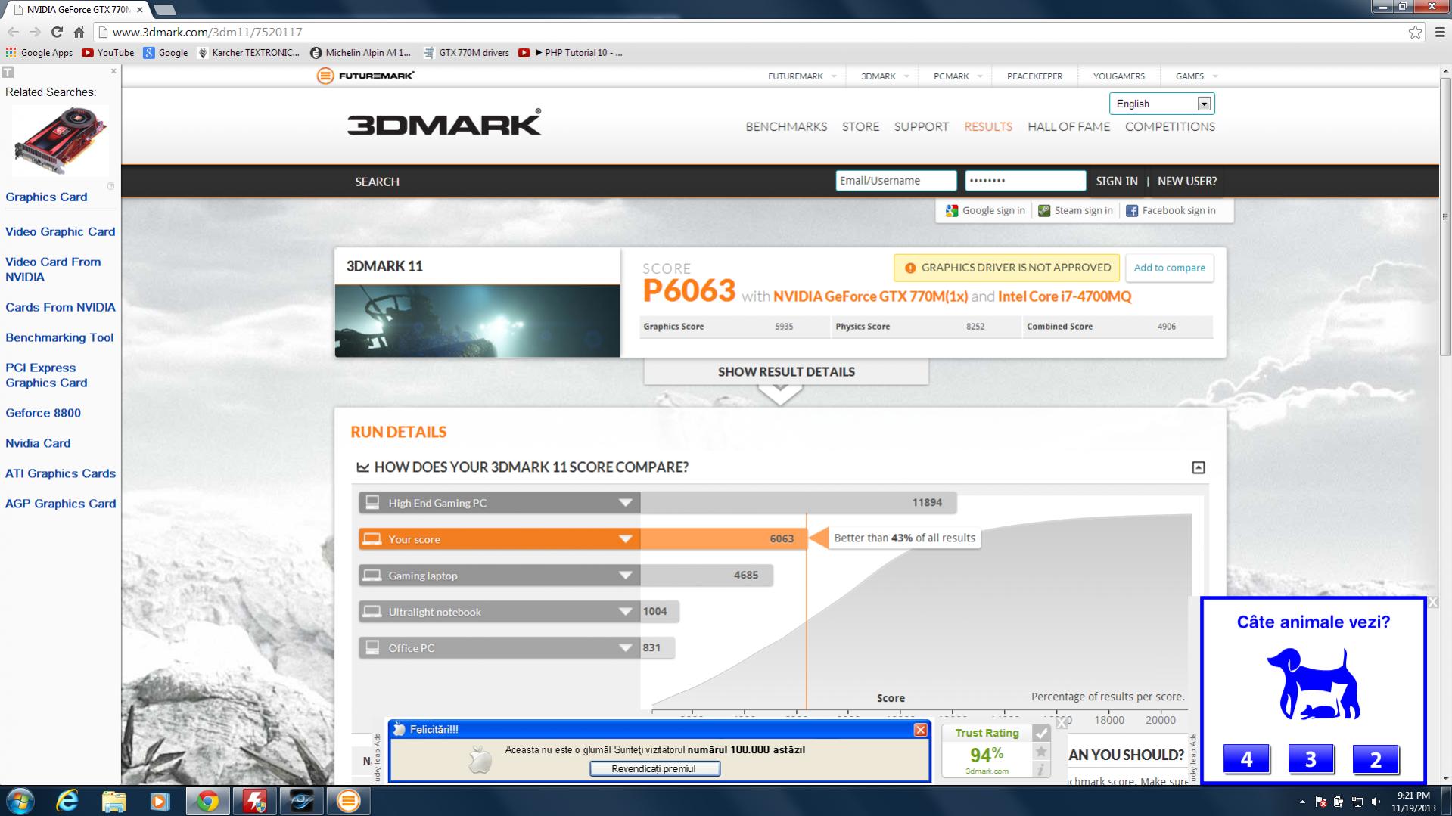Open Chrome taskbar icon
This screenshot has width=1452, height=816.
tap(207, 801)
